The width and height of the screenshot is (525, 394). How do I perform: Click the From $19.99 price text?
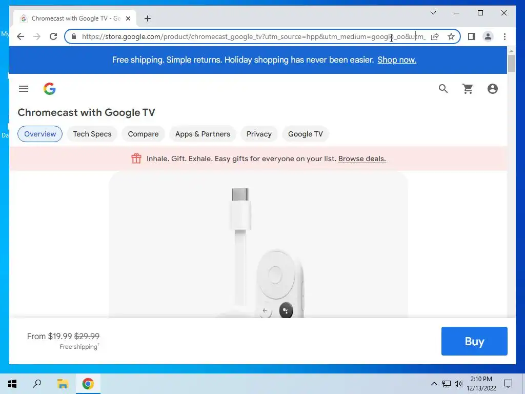pos(50,336)
